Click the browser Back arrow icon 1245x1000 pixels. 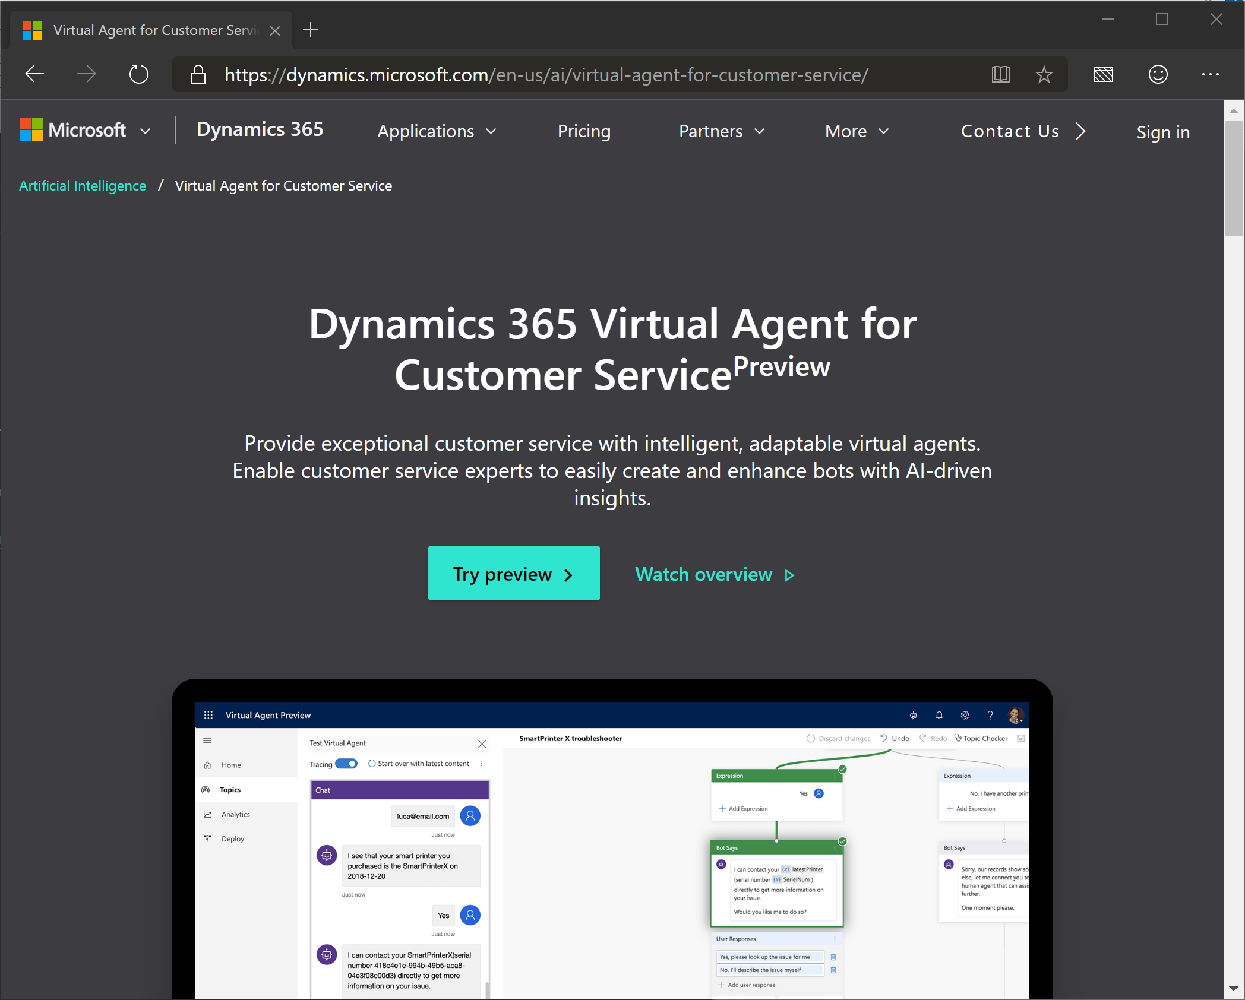pos(35,74)
